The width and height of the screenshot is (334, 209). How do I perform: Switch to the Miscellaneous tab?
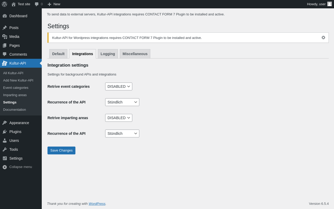(x=135, y=54)
